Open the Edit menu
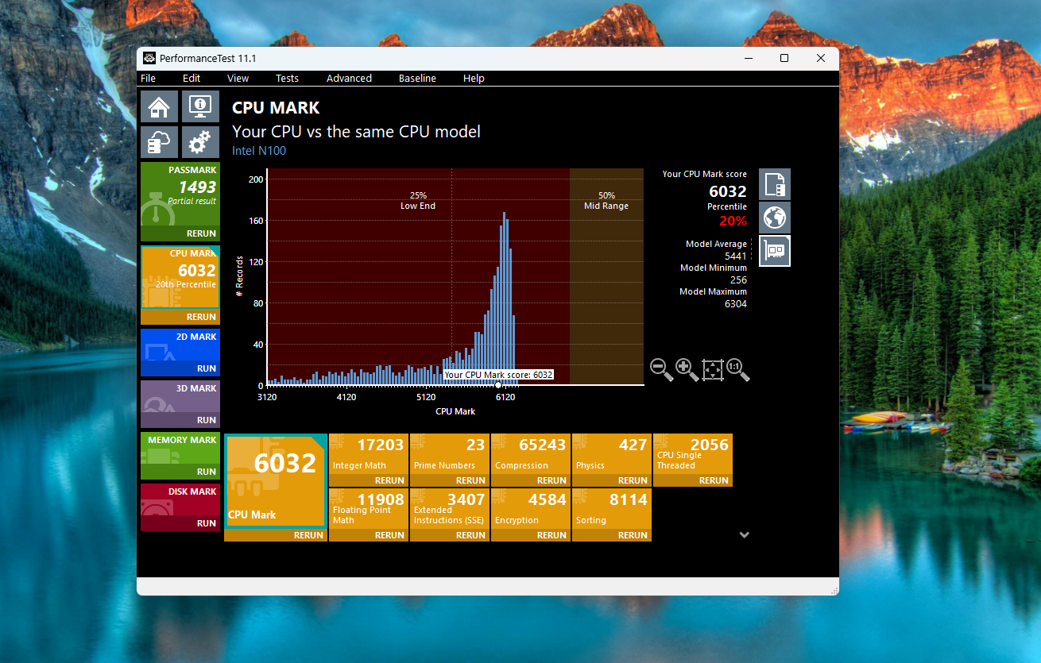The width and height of the screenshot is (1041, 663). point(192,78)
